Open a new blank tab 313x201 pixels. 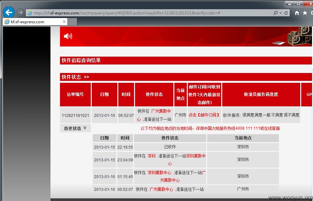coord(72,22)
